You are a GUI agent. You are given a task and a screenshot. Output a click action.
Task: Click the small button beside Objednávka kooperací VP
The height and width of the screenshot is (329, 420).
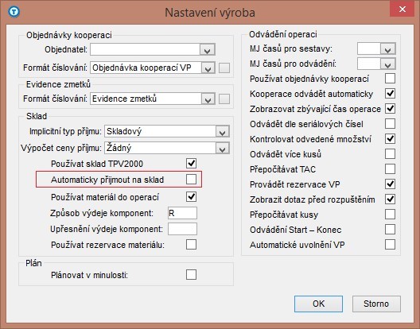coord(224,68)
